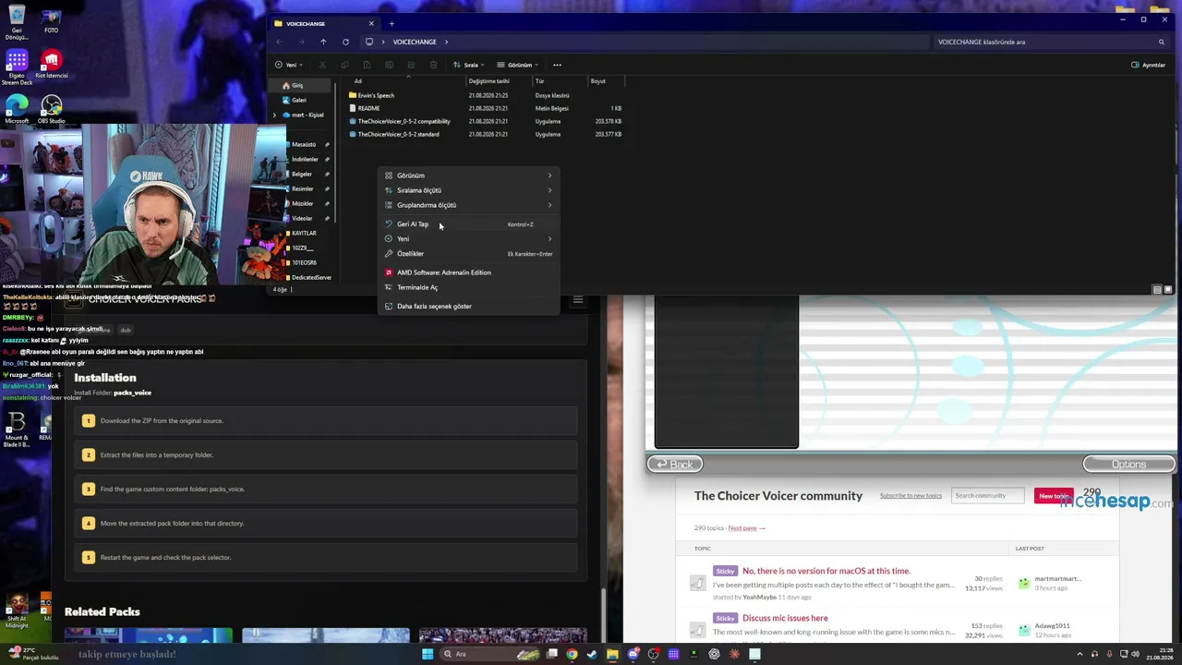Show hidden system tray icons chevron

(x=1079, y=654)
